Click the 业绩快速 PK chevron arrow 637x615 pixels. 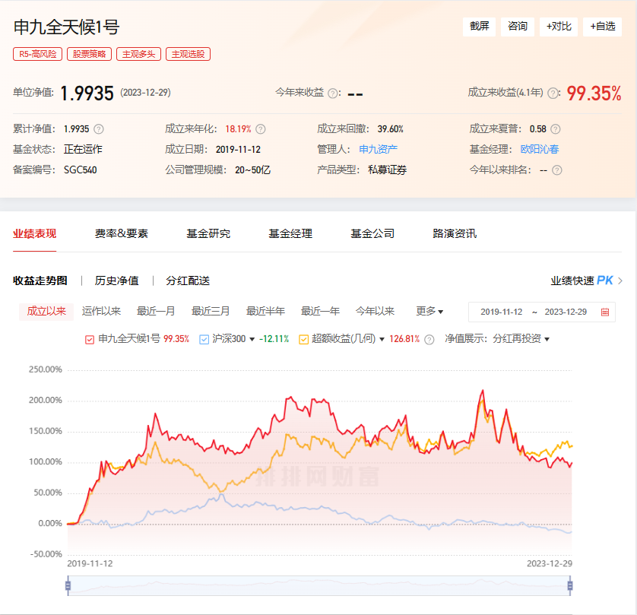(620, 281)
